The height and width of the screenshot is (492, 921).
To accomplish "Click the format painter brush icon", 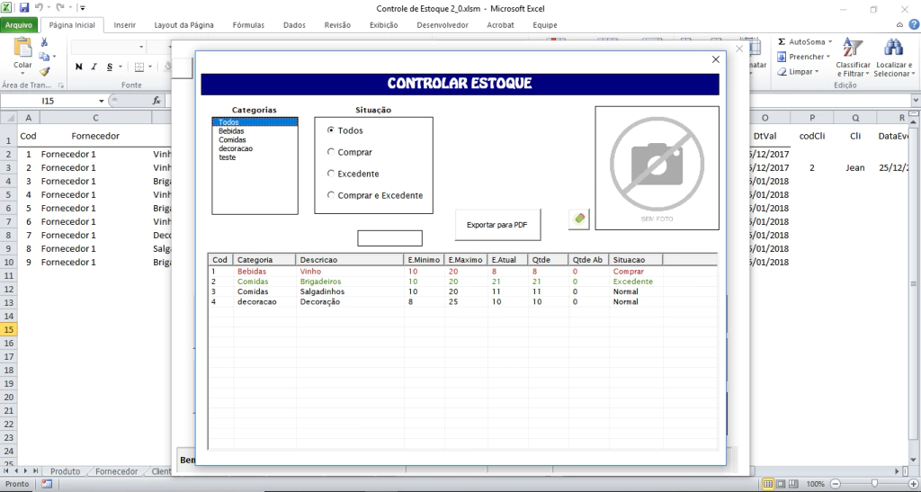I will [44, 71].
